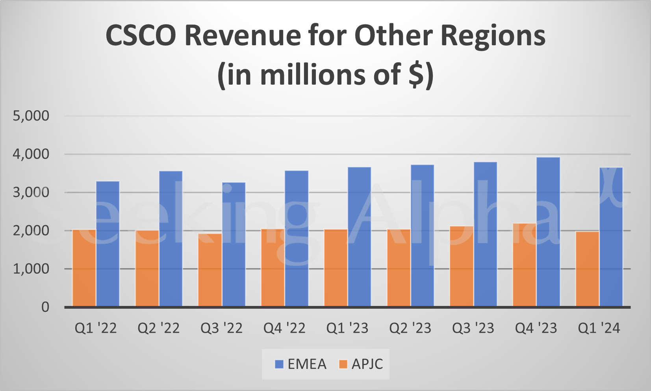The width and height of the screenshot is (651, 391).
Task: Select the orange APJC bar for Q1 '23
Action: tap(336, 268)
